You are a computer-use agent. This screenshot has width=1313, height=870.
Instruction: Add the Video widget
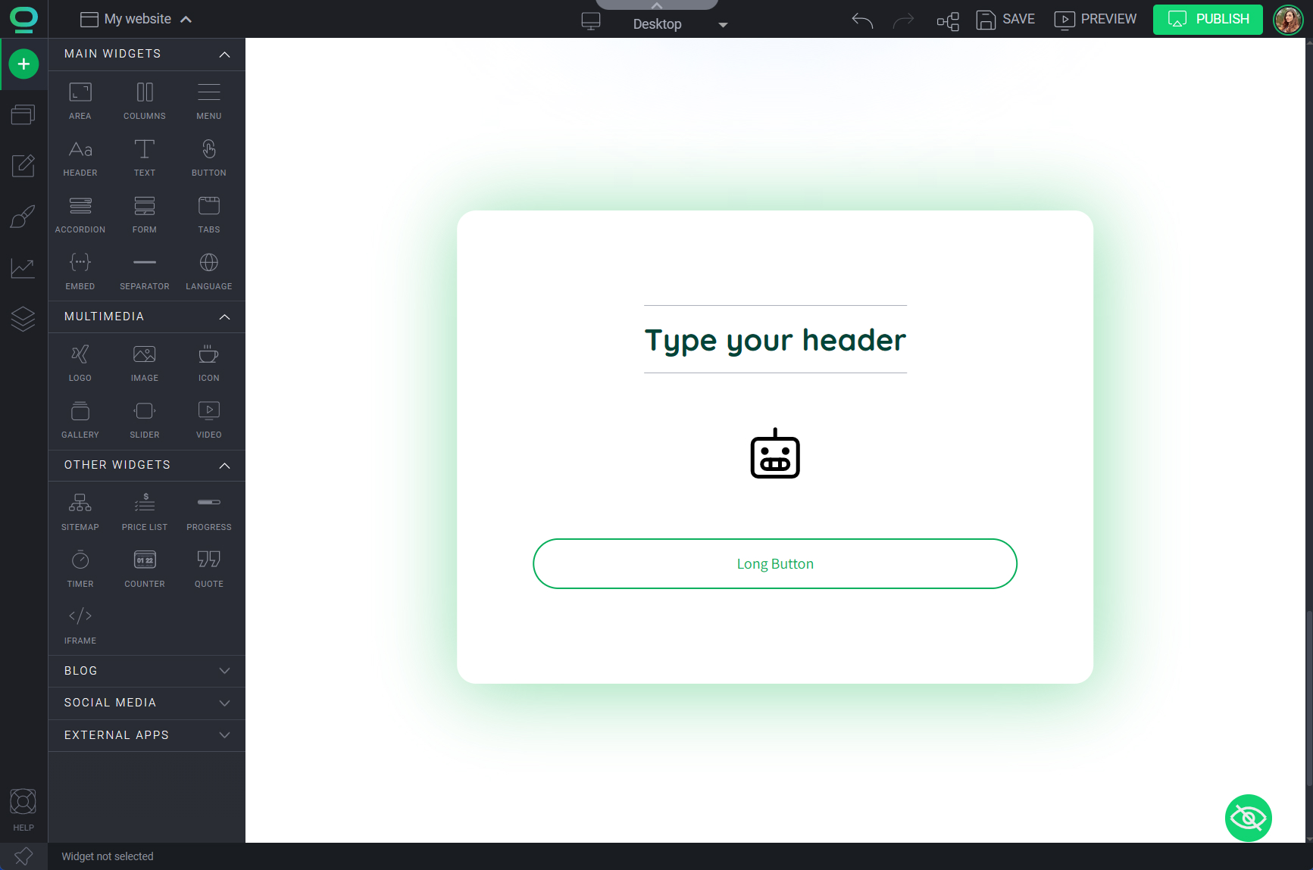pos(209,419)
